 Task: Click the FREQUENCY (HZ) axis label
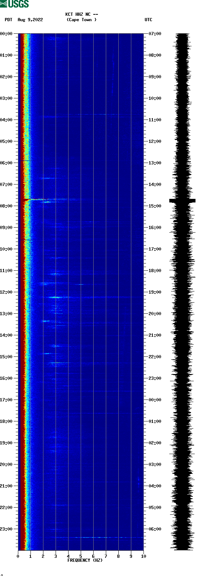coord(85,560)
